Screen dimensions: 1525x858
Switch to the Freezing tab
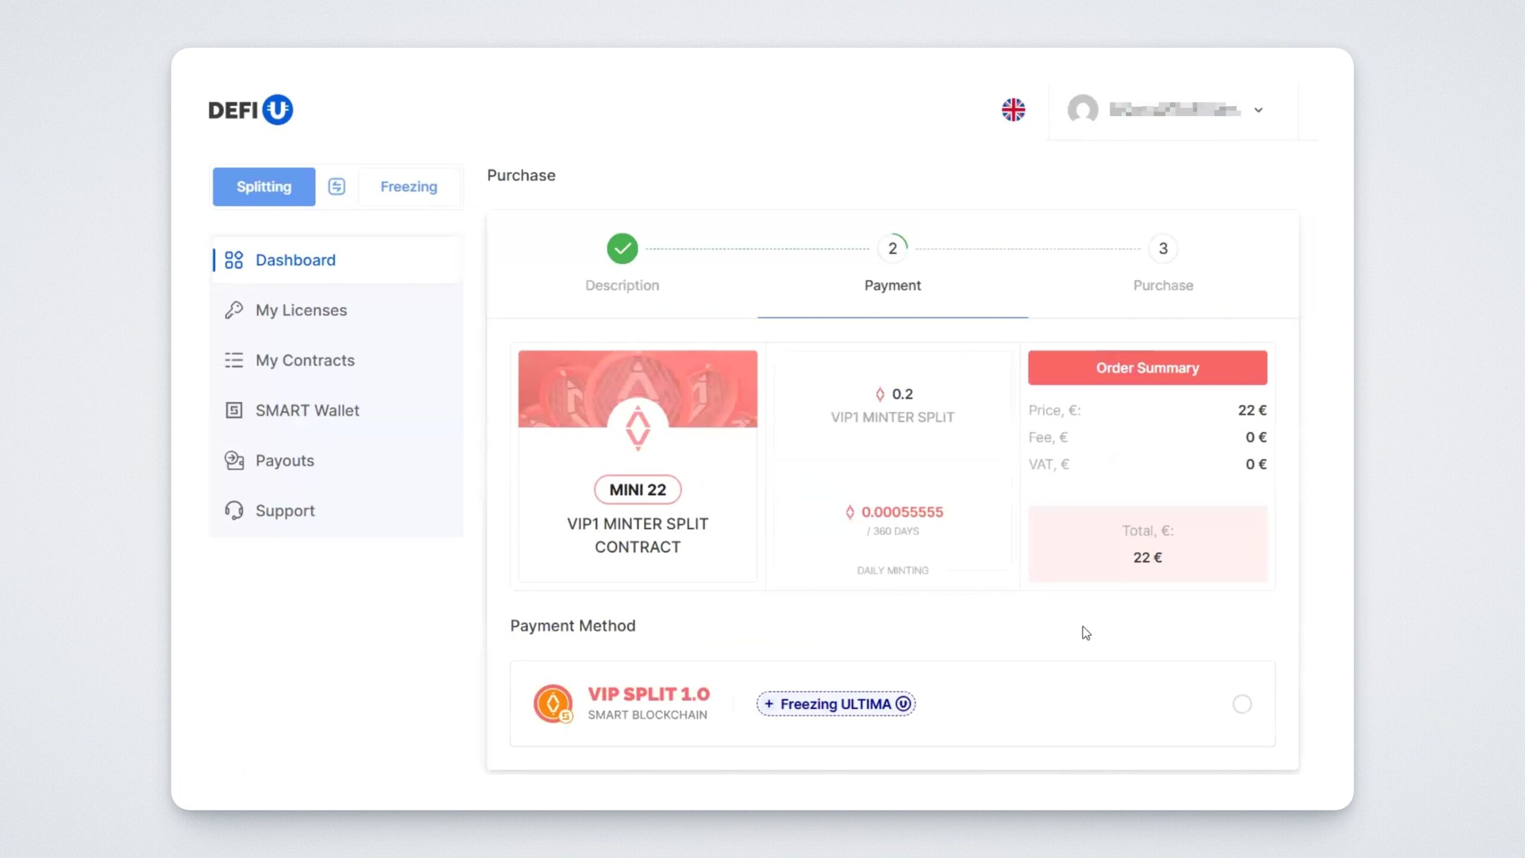[x=409, y=186]
